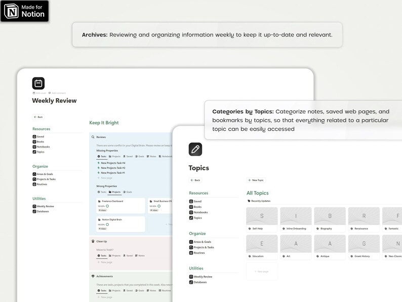The image size is (402, 302).
Task: Add New page in Clean Up section
Action: coord(105,262)
